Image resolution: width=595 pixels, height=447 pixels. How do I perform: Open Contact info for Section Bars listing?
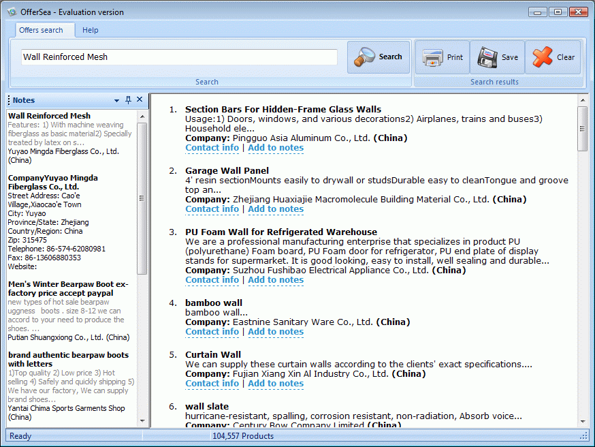pos(212,148)
